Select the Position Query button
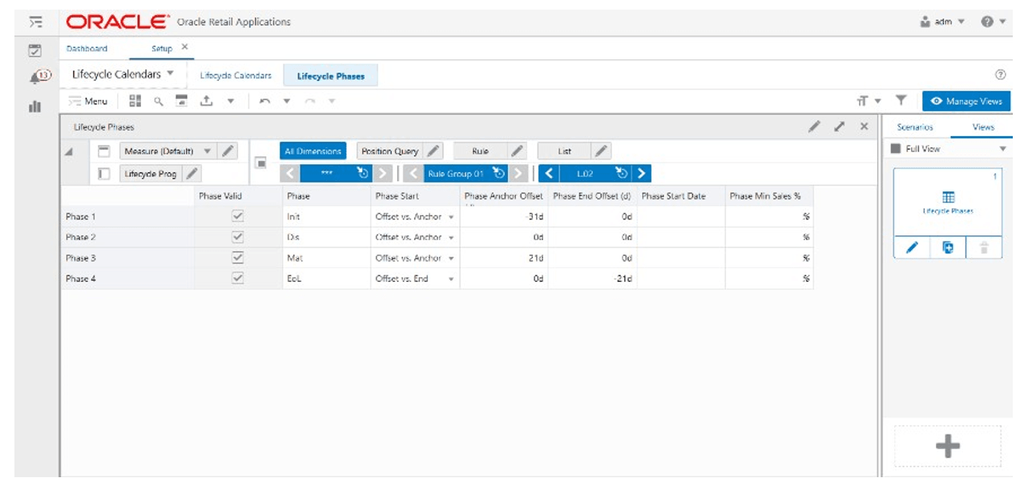This screenshot has height=482, width=1024. pos(390,150)
